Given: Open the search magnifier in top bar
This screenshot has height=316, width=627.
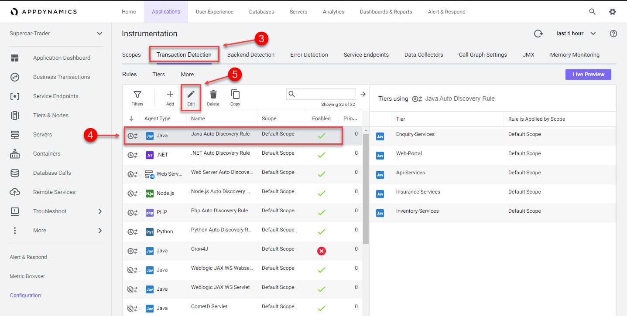Looking at the screenshot, I should click(x=592, y=12).
